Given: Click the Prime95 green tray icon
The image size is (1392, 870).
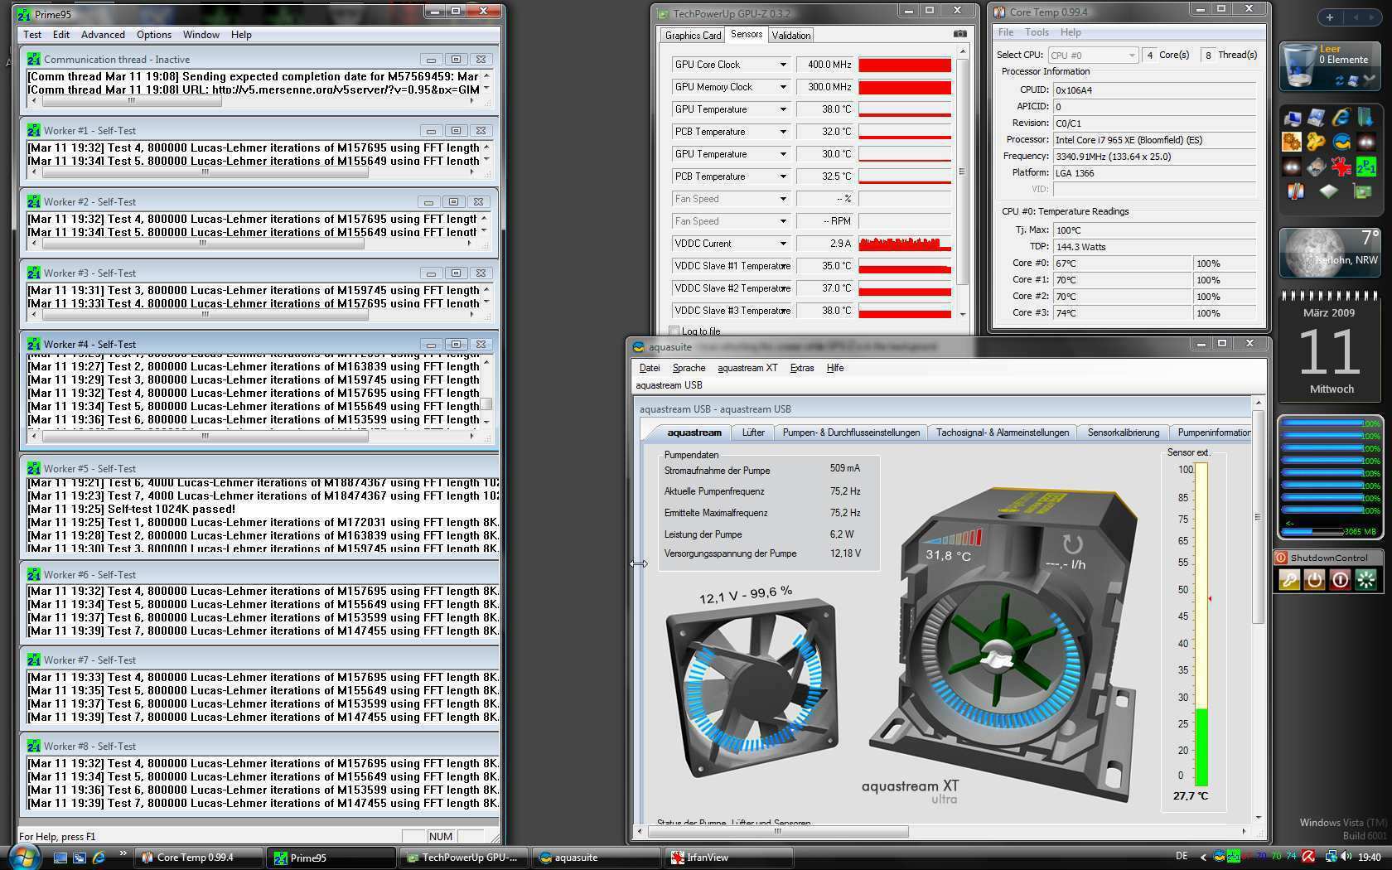Looking at the screenshot, I should click(1234, 857).
